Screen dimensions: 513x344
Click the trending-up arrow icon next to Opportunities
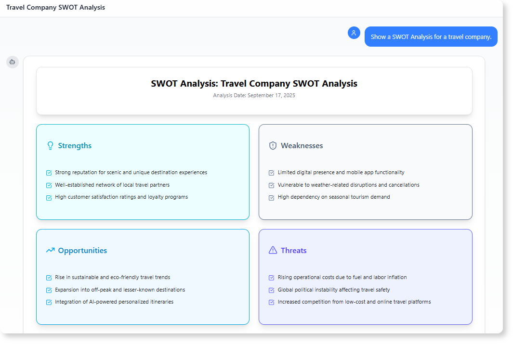[50, 250]
